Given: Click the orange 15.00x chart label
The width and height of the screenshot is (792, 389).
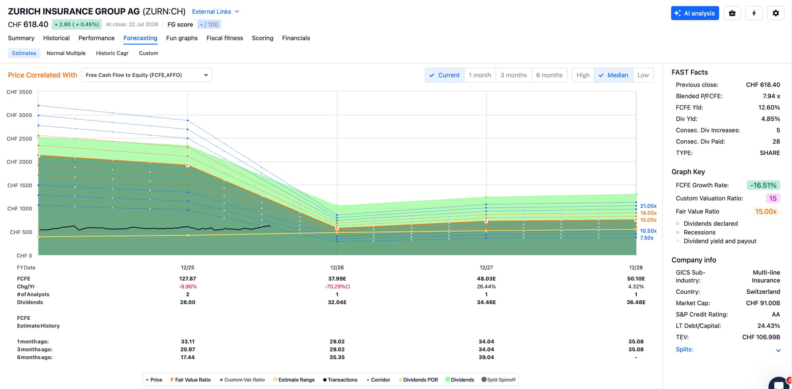Looking at the screenshot, I should 648,220.
